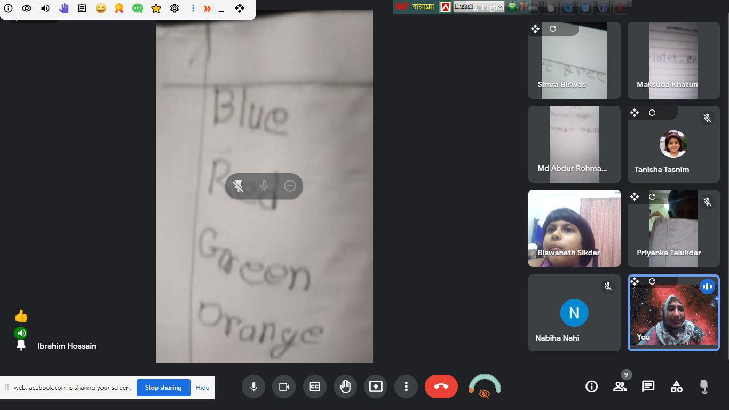
Task: Refresh the Simra Biswas tile
Action: pyautogui.click(x=553, y=29)
